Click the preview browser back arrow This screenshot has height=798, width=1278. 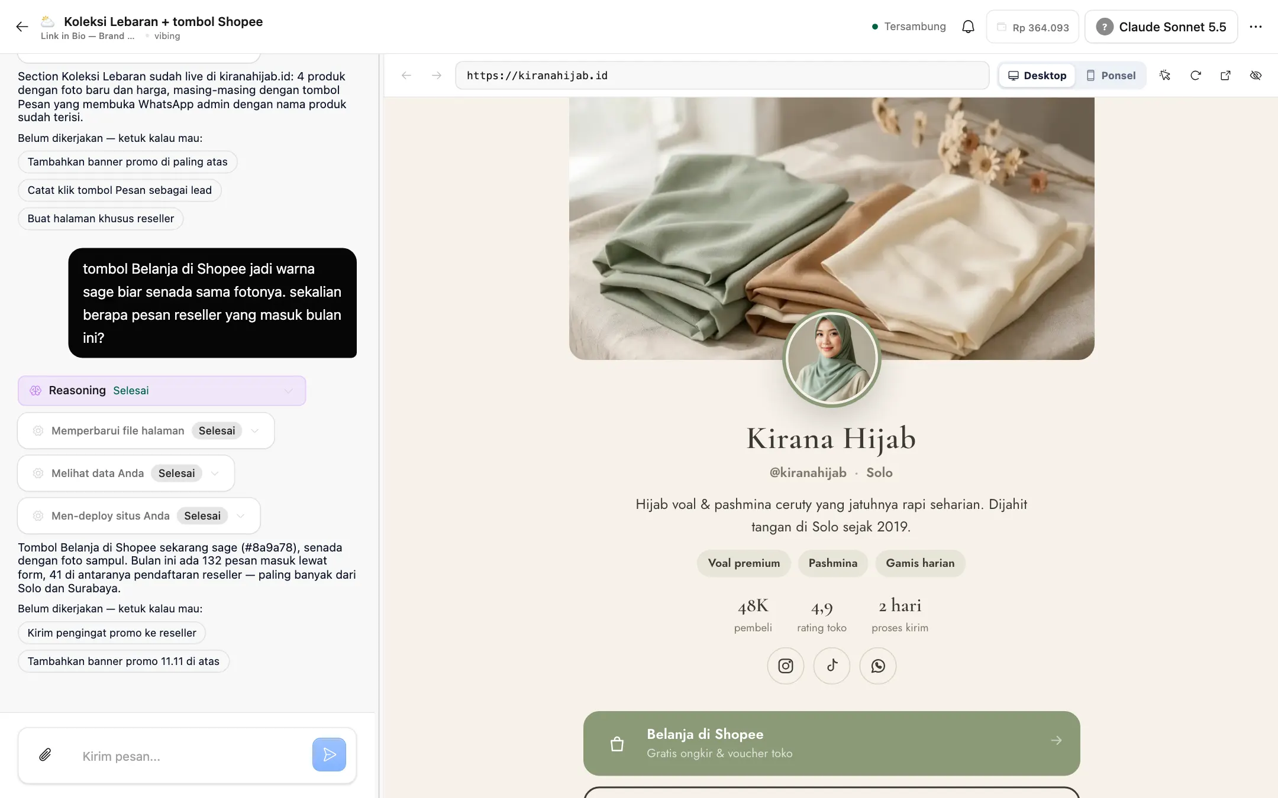[x=406, y=76]
